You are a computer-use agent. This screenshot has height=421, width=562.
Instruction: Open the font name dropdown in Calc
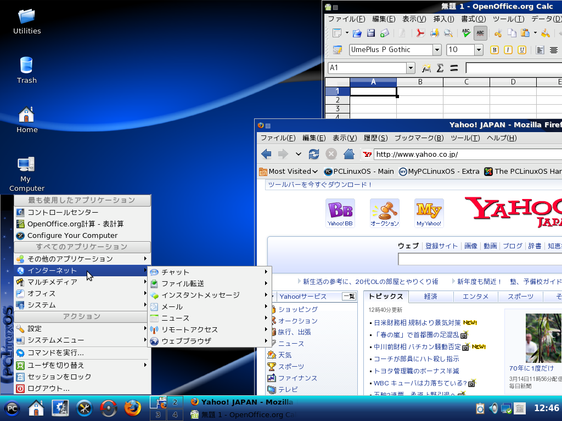click(437, 50)
